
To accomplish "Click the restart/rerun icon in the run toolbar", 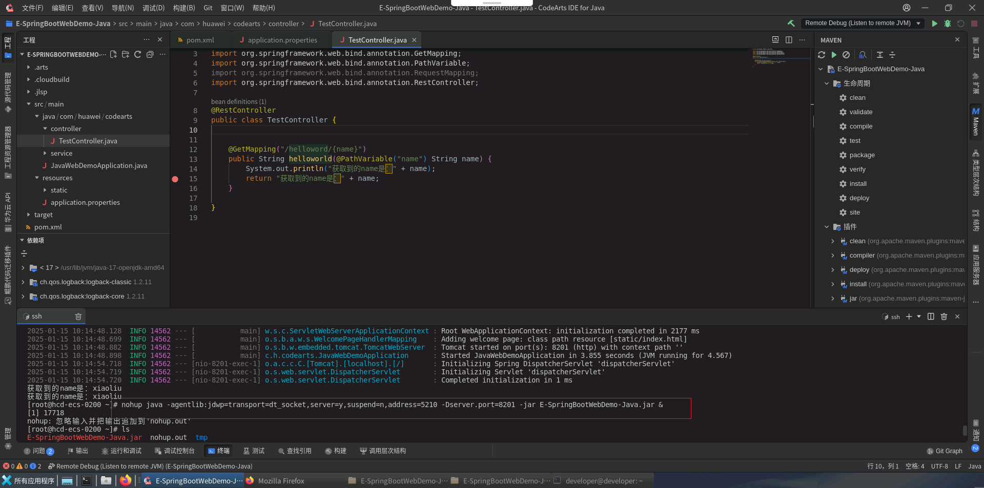I will [961, 24].
